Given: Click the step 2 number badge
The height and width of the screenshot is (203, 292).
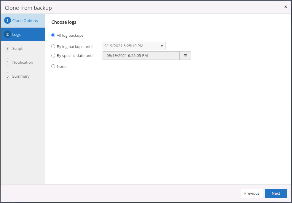Looking at the screenshot, I should tap(8, 35).
